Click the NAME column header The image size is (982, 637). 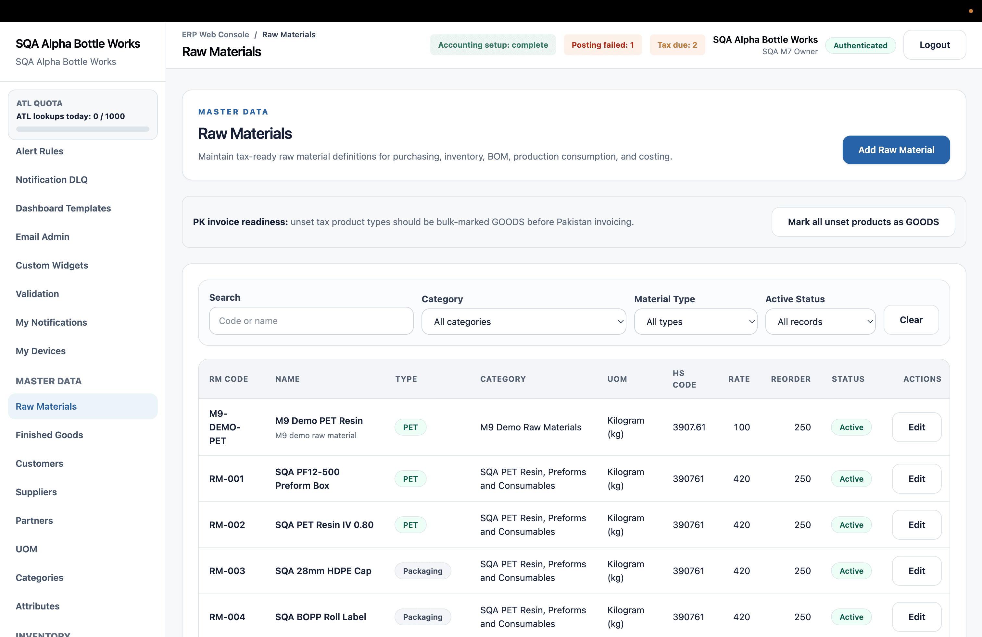click(288, 379)
